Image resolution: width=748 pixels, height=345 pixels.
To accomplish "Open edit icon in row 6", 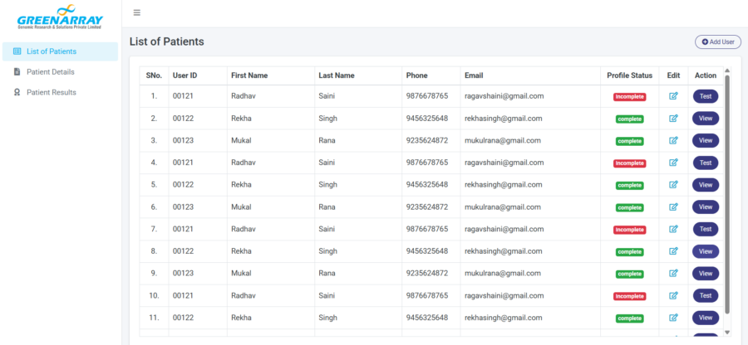I will (x=673, y=207).
